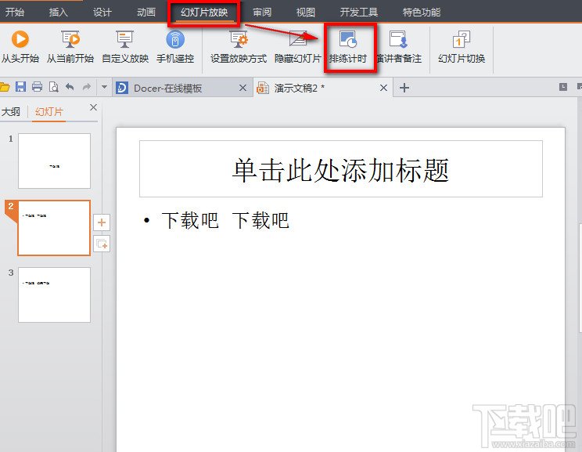582x452 pixels.
Task: Open 演讲者备注 speaker notes
Action: click(399, 39)
